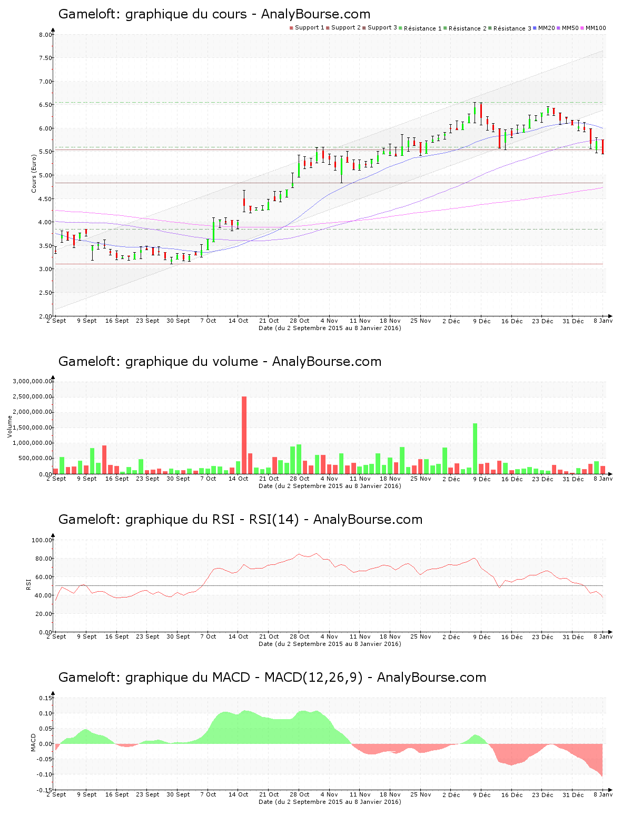Click '8 Janv' date on MACD chart axis

603,794
